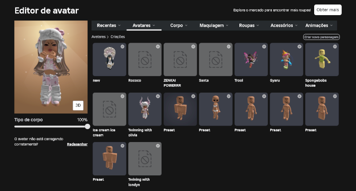
Task: Click the Obter mais button
Action: pos(328,10)
